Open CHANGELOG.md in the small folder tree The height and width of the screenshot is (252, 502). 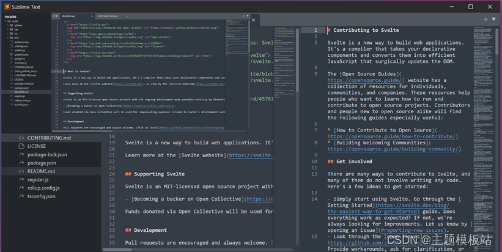24,67
